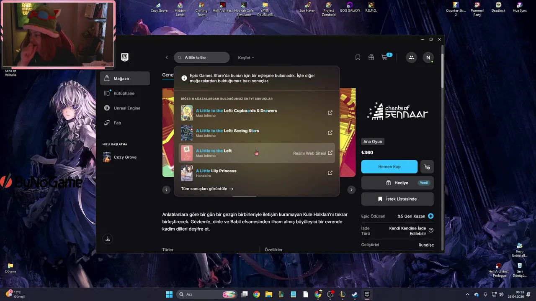Open Windows Start menu
The height and width of the screenshot is (301, 536).
pos(169,294)
